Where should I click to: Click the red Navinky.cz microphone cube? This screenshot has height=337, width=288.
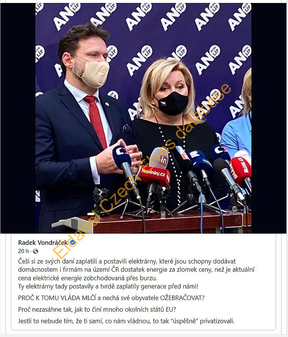point(155,175)
